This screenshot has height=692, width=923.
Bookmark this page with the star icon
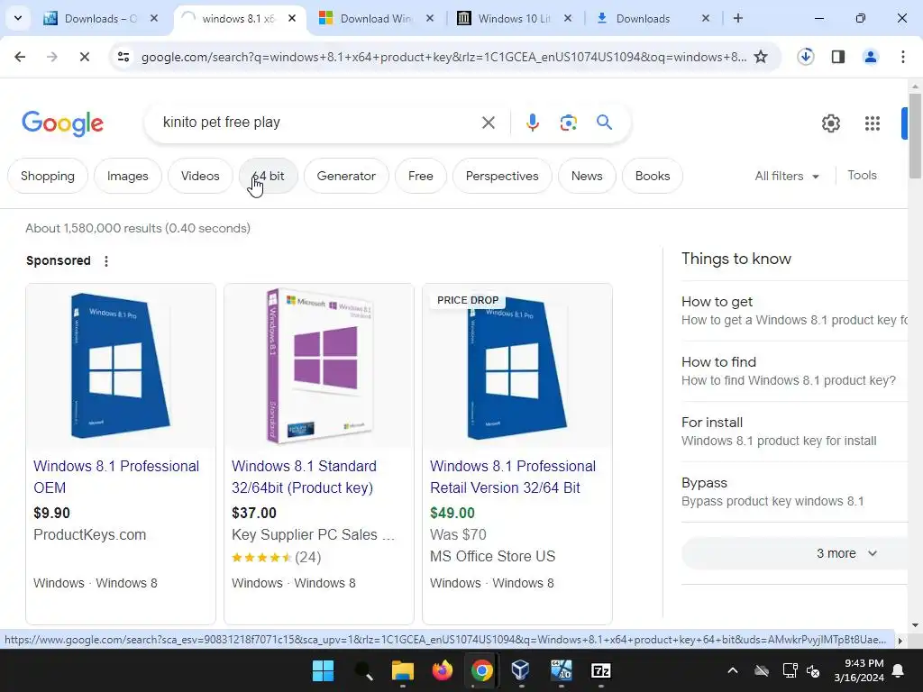[761, 57]
